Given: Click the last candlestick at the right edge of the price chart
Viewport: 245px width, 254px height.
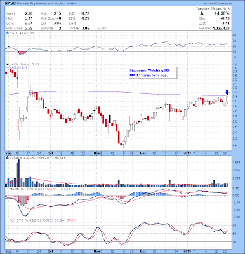Looking at the screenshot, I should [227, 100].
